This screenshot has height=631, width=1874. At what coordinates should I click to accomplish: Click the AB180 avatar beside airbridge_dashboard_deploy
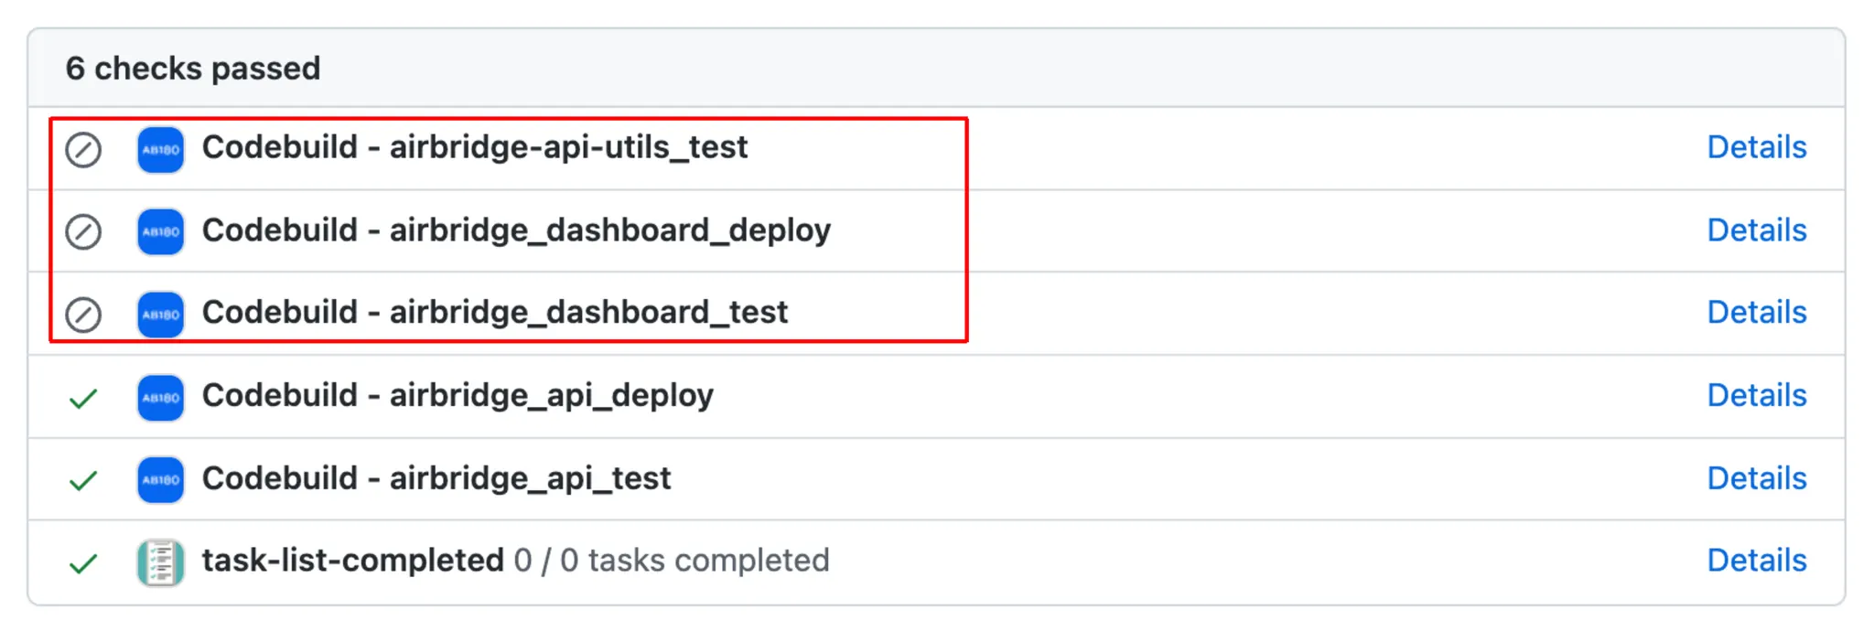160,231
